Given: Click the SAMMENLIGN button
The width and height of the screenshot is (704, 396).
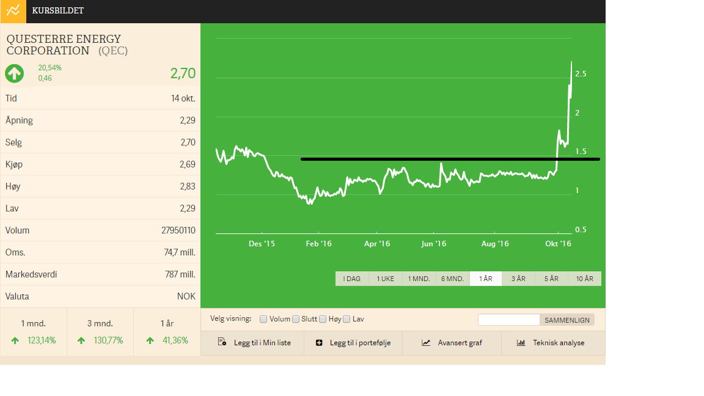Looking at the screenshot, I should pos(567,320).
